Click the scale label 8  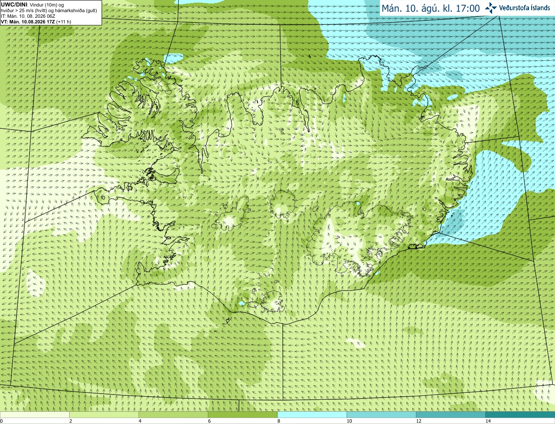pos(279,421)
